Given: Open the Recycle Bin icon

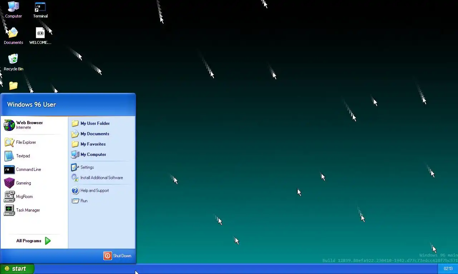Looking at the screenshot, I should click(13, 62).
